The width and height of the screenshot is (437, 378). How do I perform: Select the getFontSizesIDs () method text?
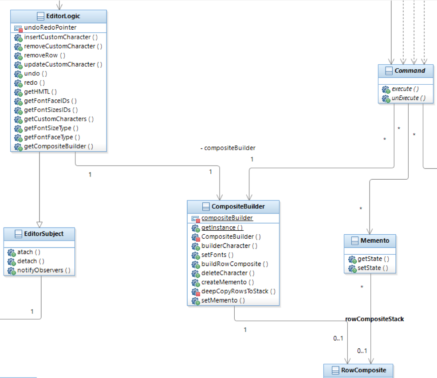pyautogui.click(x=51, y=110)
